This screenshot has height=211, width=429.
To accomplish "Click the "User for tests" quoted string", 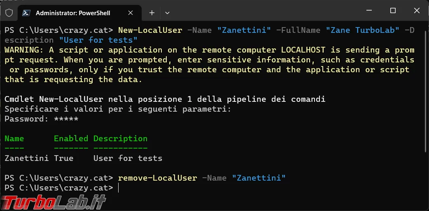I will pos(98,40).
